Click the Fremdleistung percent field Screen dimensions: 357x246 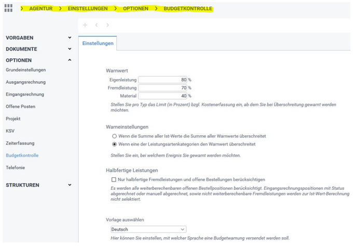pos(162,88)
